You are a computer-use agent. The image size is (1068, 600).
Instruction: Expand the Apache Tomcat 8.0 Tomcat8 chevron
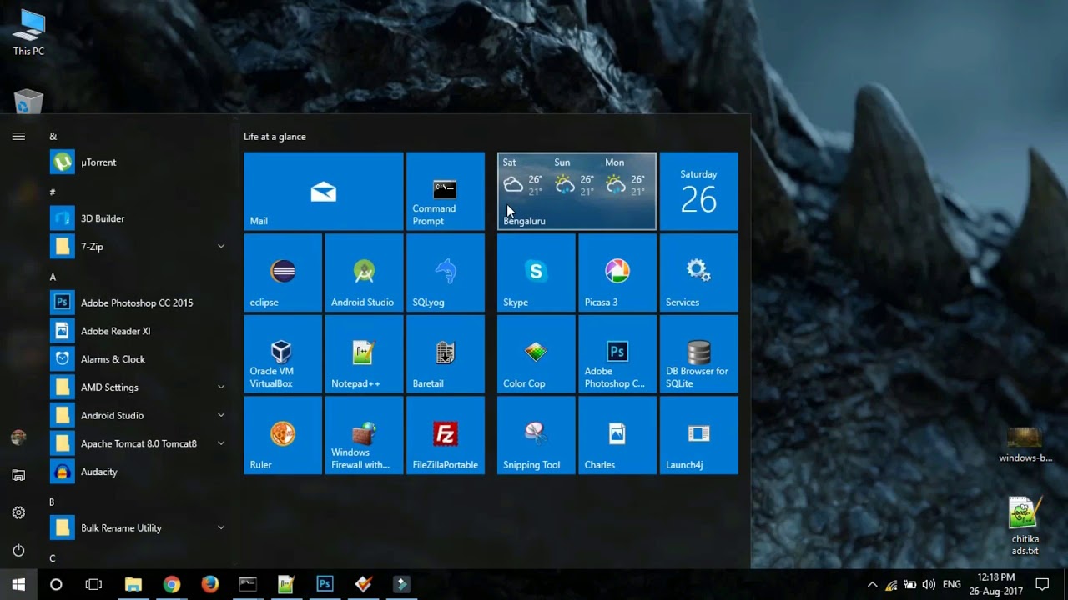221,443
